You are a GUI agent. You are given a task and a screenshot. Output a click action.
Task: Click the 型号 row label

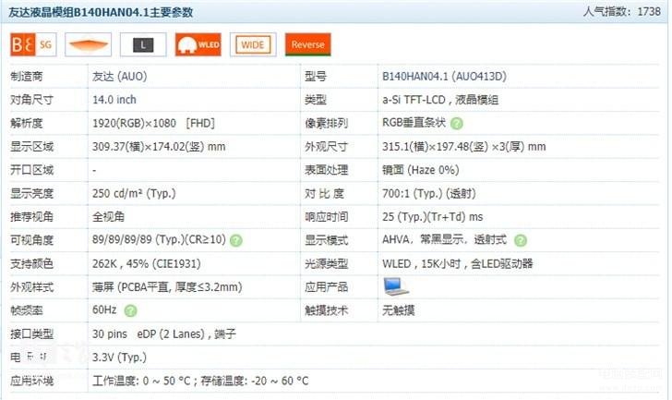click(x=316, y=77)
